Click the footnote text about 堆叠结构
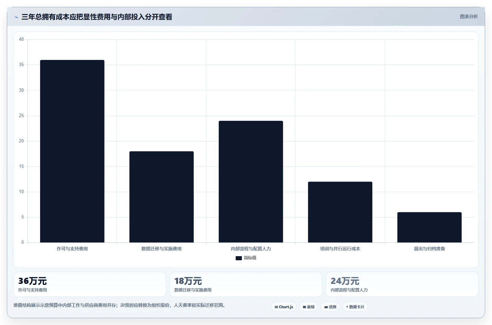The image size is (492, 325). [x=120, y=305]
